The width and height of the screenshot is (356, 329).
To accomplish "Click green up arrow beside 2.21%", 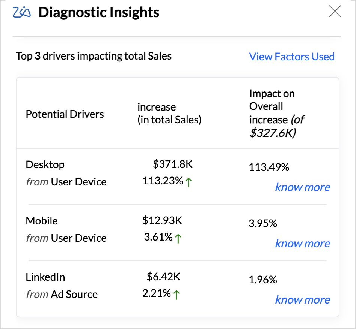I will (x=176, y=295).
